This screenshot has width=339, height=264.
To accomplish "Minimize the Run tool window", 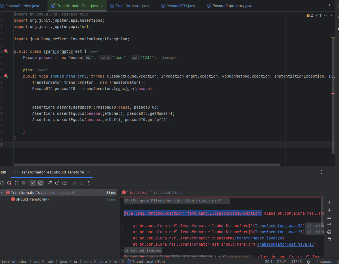I will tap(329, 172).
